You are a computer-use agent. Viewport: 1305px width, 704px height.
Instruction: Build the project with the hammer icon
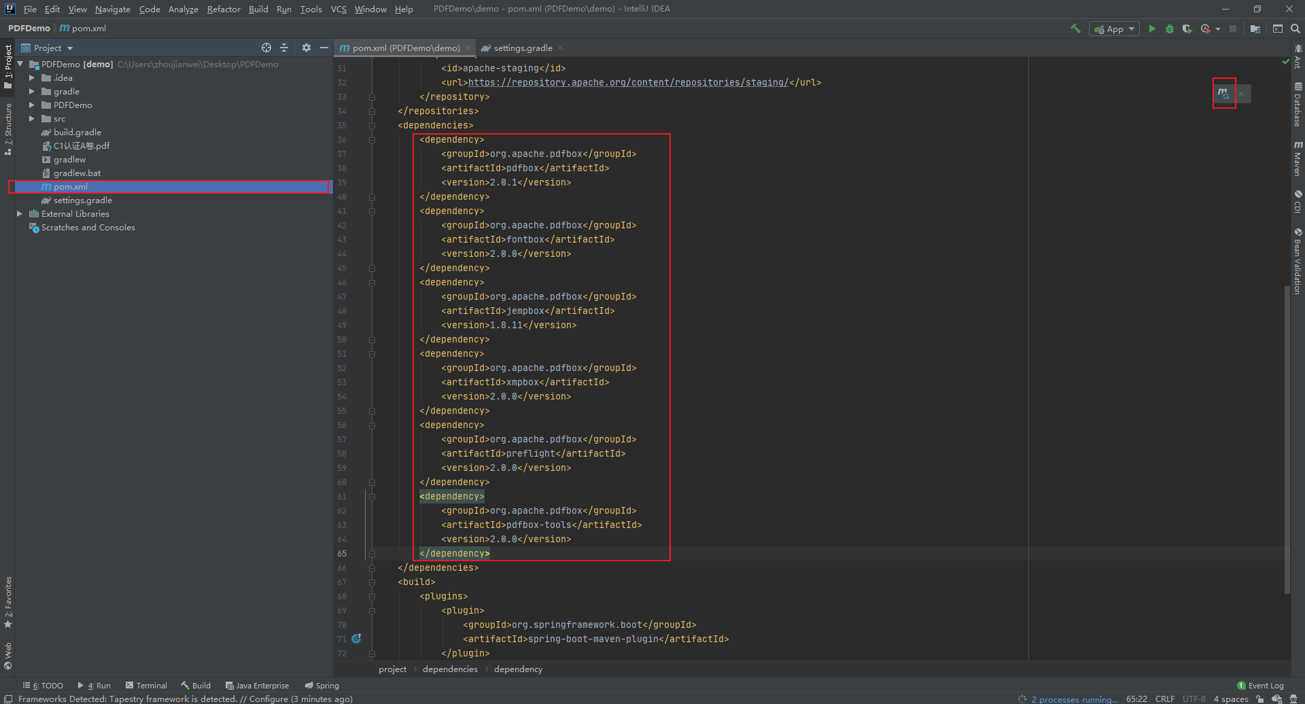click(x=1076, y=29)
